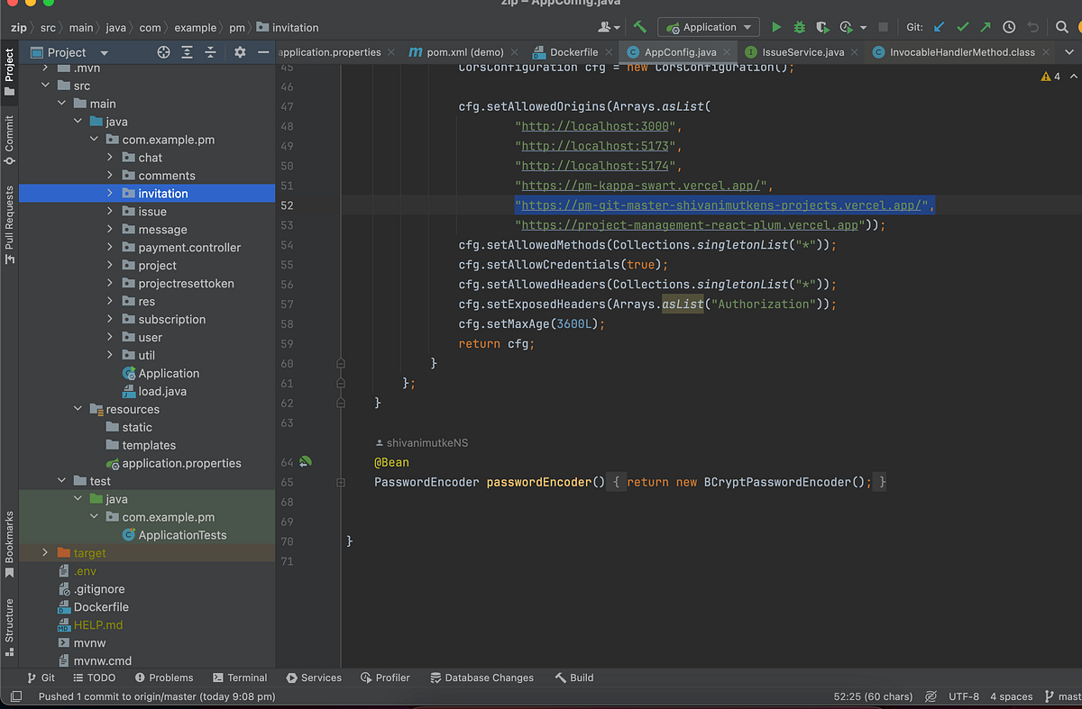Run the Application with the green play icon

(x=775, y=28)
